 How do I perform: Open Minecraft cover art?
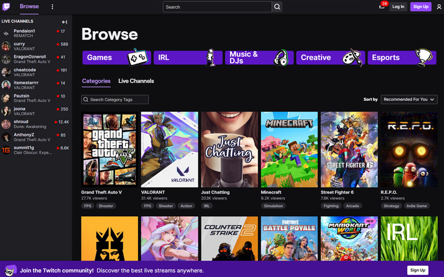289,149
